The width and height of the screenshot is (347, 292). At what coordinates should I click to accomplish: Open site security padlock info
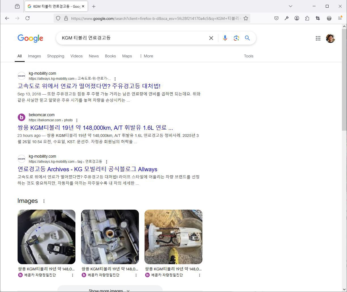tap(66, 18)
